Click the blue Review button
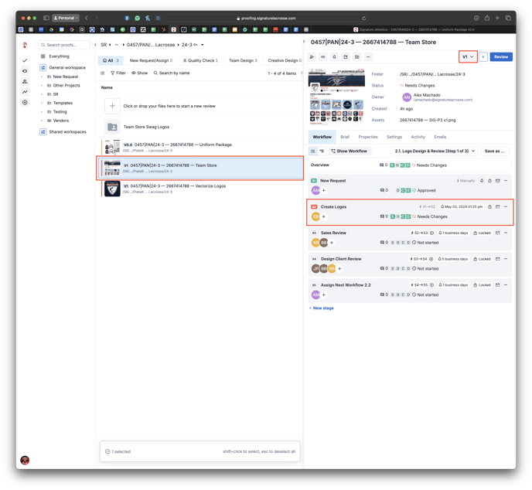The image size is (532, 490). point(501,57)
